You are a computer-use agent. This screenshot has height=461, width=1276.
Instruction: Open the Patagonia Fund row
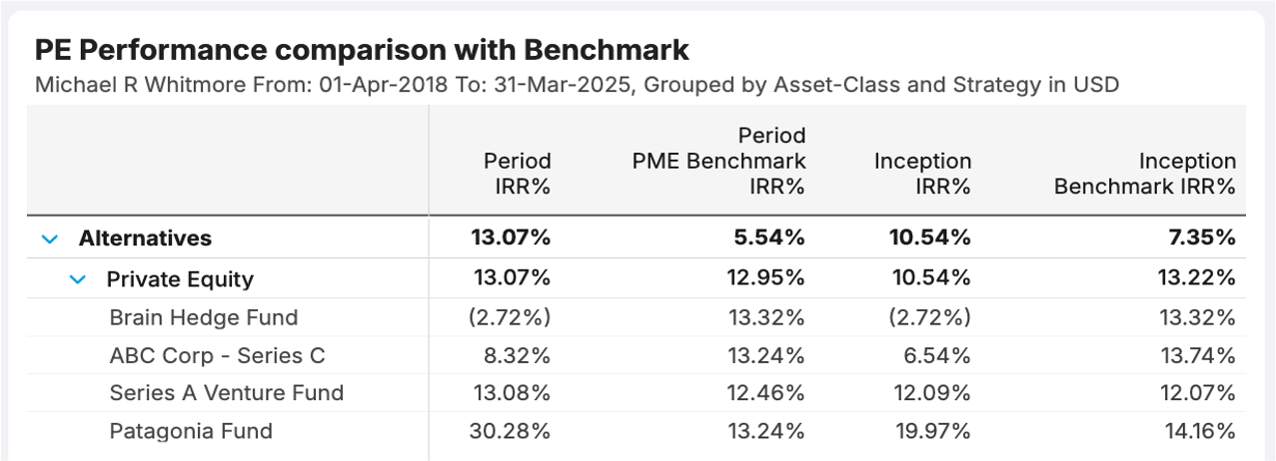pyautogui.click(x=191, y=431)
